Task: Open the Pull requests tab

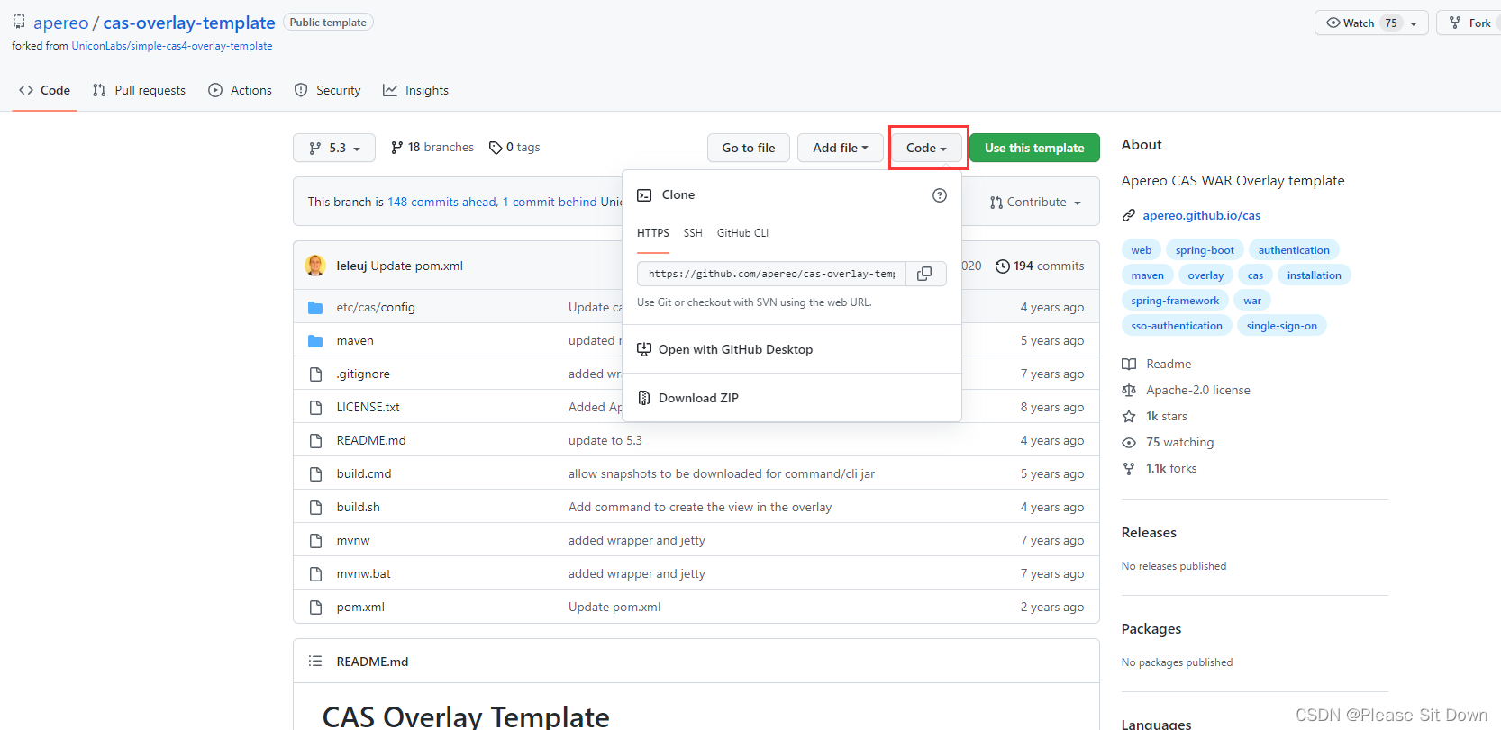Action: pos(139,90)
